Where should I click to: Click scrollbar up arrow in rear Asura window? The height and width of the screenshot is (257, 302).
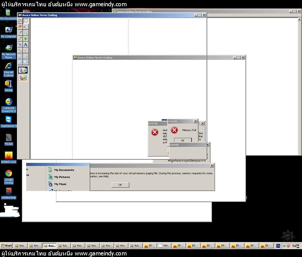point(299,19)
